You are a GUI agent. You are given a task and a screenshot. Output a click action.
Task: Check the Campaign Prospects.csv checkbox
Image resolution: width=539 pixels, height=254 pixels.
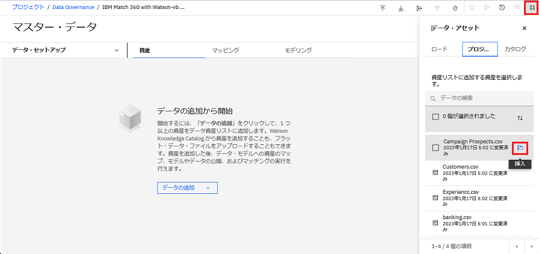(x=436, y=148)
